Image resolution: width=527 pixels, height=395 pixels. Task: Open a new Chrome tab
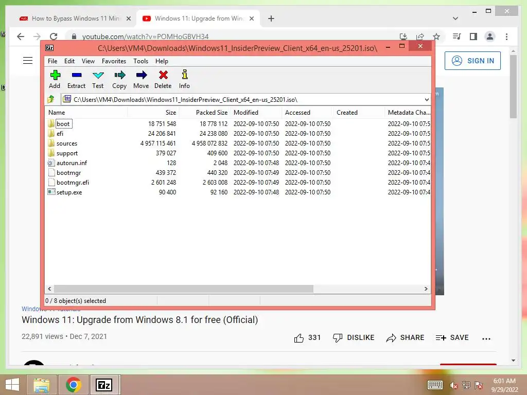coord(271,19)
